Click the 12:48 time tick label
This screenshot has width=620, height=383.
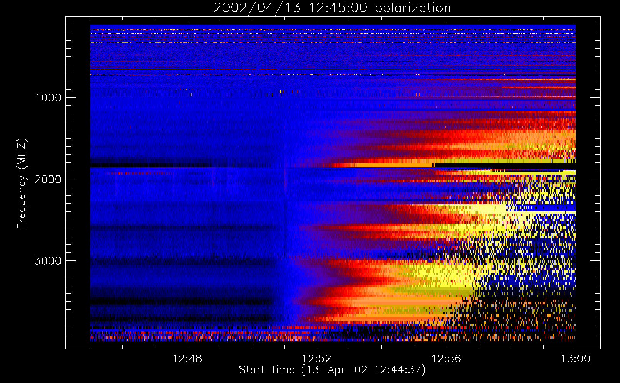click(187, 359)
